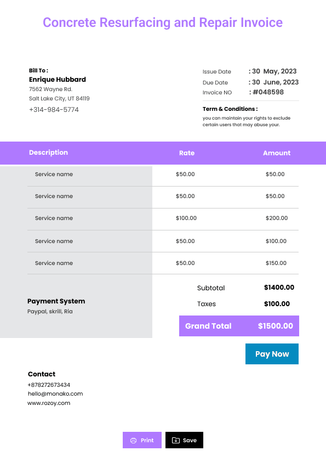Click the Print button

pyautogui.click(x=142, y=440)
